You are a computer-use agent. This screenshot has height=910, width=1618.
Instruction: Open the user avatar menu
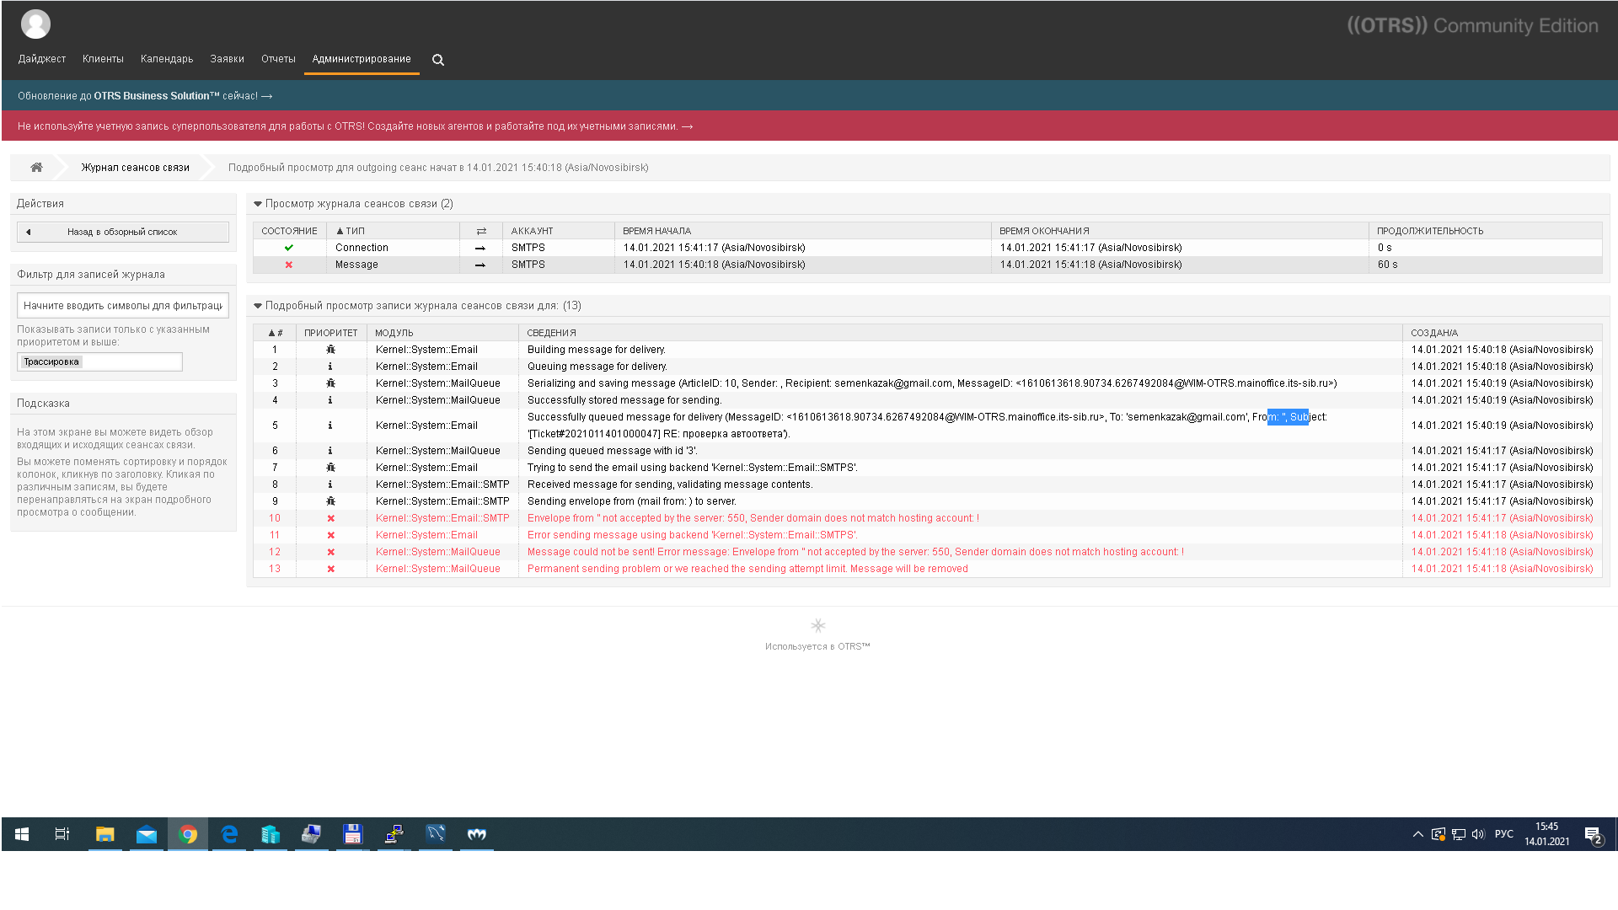point(35,24)
